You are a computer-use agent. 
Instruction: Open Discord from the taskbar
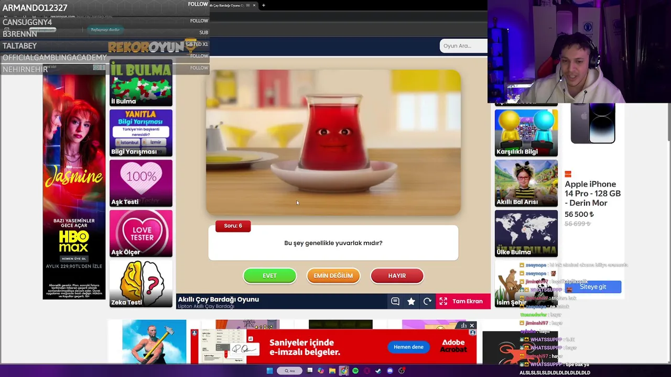(390, 371)
